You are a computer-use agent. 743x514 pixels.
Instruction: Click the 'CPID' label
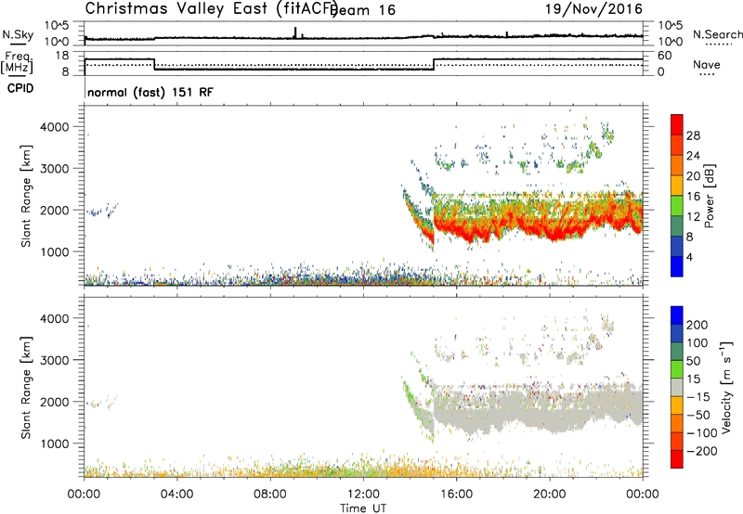coord(20,88)
